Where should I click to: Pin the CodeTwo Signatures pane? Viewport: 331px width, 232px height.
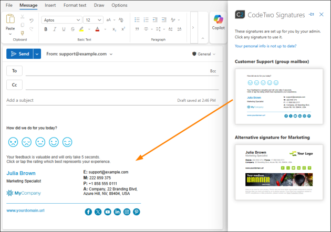(x=312, y=15)
